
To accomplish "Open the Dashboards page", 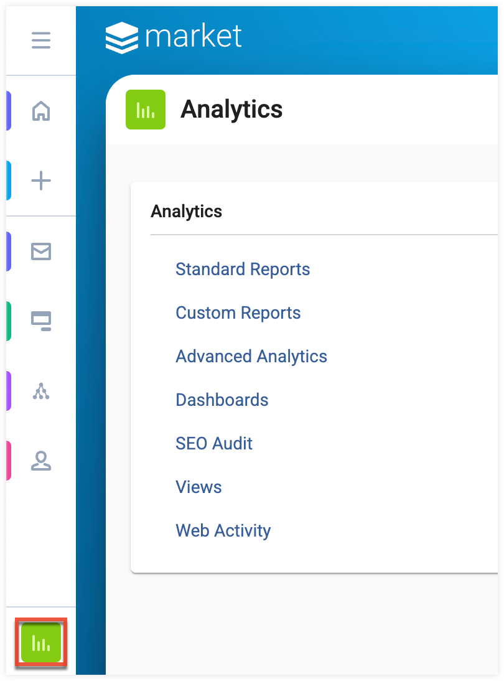I will point(222,400).
